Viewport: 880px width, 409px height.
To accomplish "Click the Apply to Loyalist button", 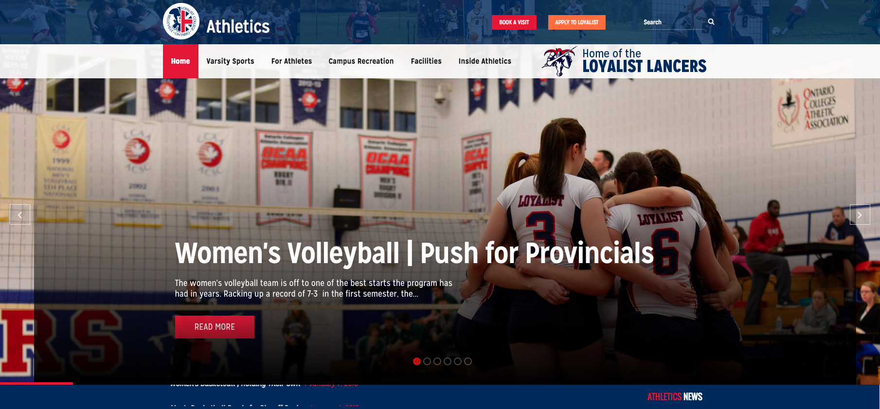I will click(x=577, y=22).
